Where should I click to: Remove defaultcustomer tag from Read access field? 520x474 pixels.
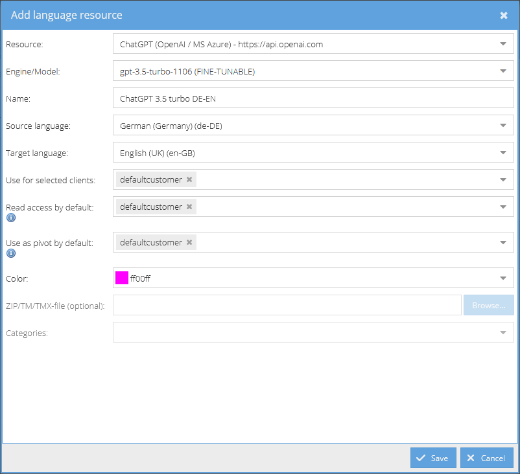pos(189,207)
